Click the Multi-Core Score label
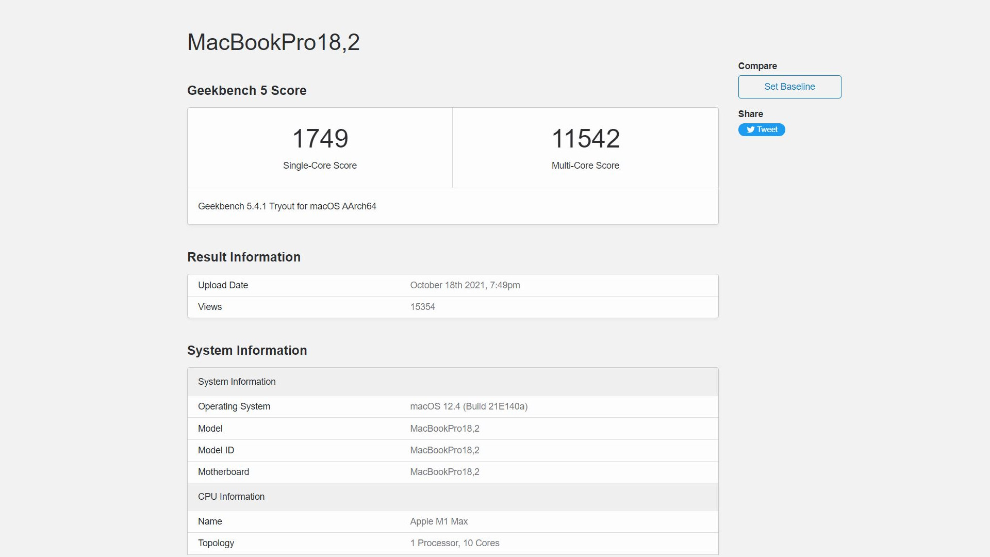 585,166
